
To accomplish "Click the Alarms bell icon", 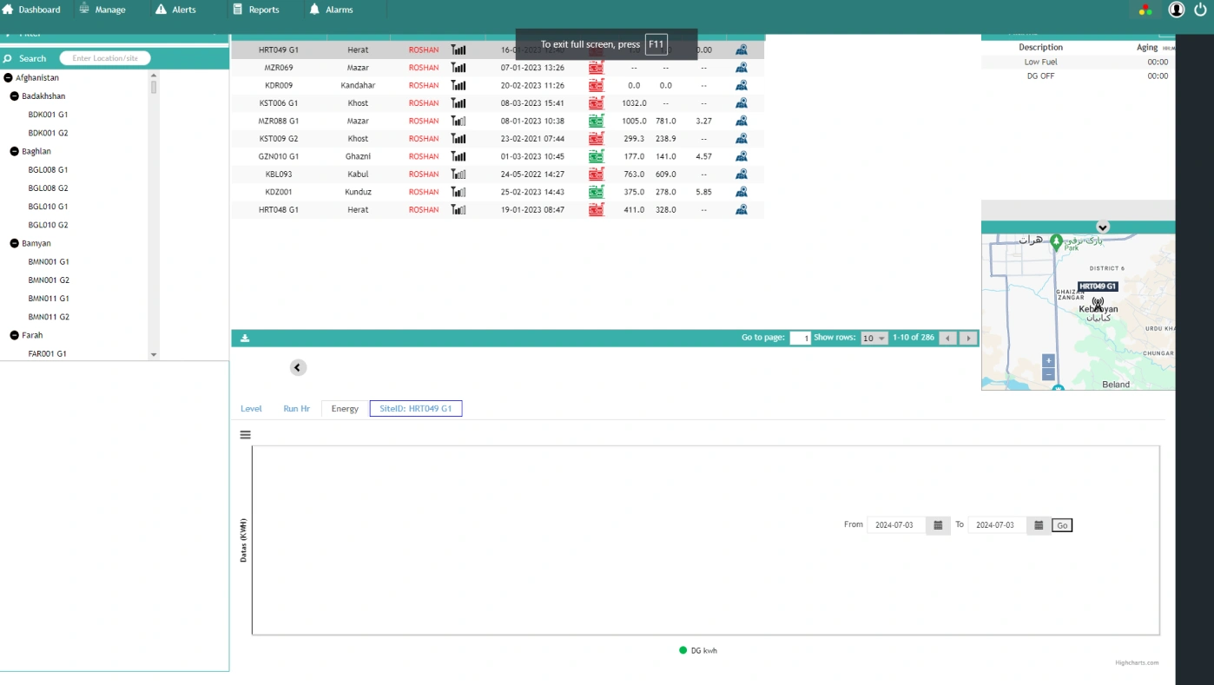I will point(313,10).
